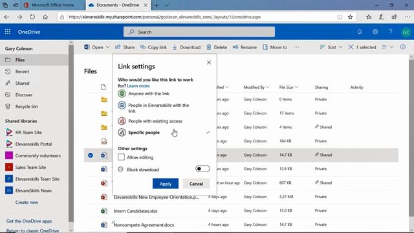This screenshot has width=414, height=233.
Task: Click Move to in the command bar
Action: [x=275, y=47]
